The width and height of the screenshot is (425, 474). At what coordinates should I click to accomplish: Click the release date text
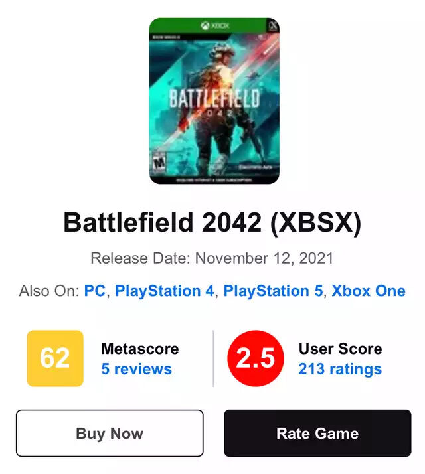pyautogui.click(x=212, y=258)
